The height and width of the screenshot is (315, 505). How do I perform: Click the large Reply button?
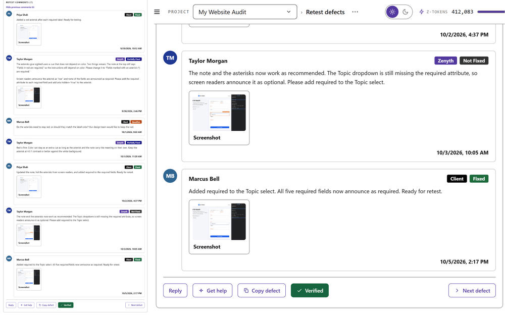coord(175,291)
